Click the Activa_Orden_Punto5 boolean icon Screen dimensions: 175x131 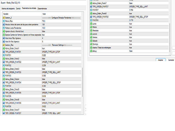(4, 89)
